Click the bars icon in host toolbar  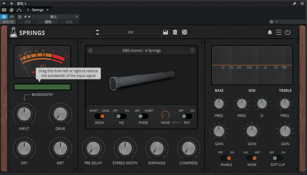4,10
